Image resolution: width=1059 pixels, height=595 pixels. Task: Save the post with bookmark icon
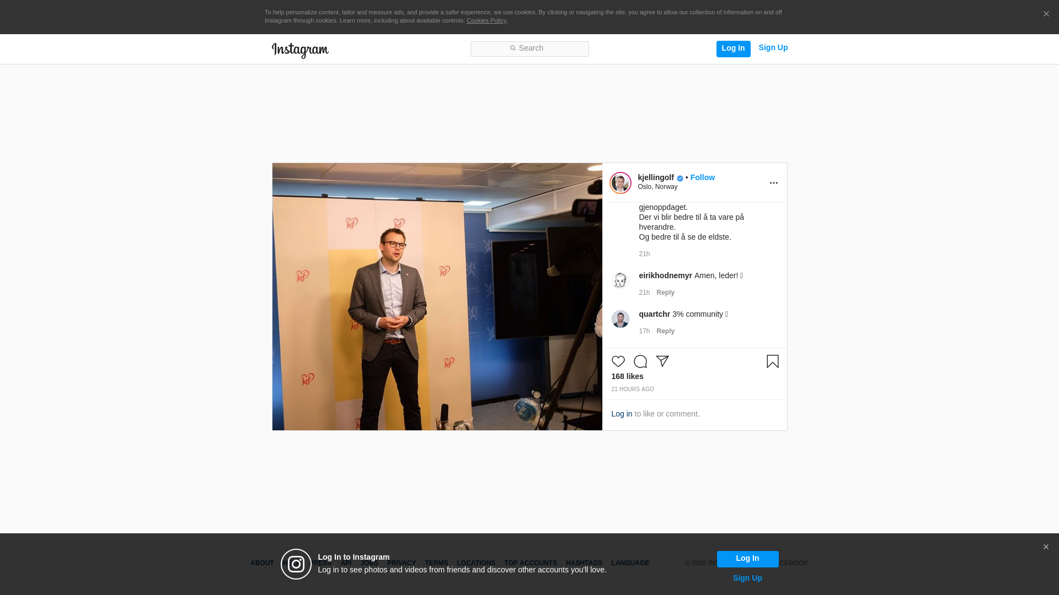click(772, 361)
